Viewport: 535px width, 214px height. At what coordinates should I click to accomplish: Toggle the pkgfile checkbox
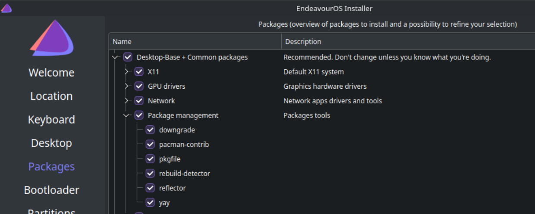click(150, 159)
